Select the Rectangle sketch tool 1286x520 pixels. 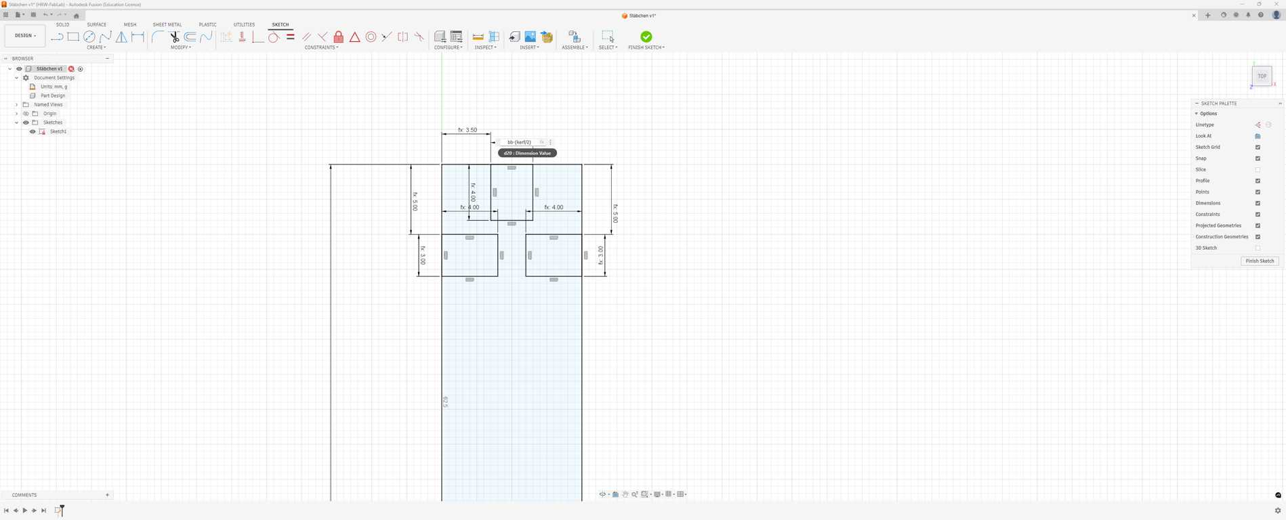pos(73,37)
